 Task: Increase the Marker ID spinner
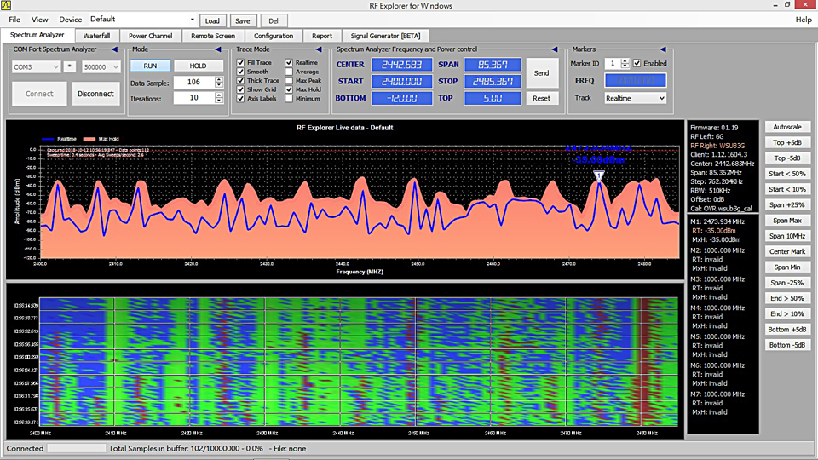pyautogui.click(x=625, y=61)
